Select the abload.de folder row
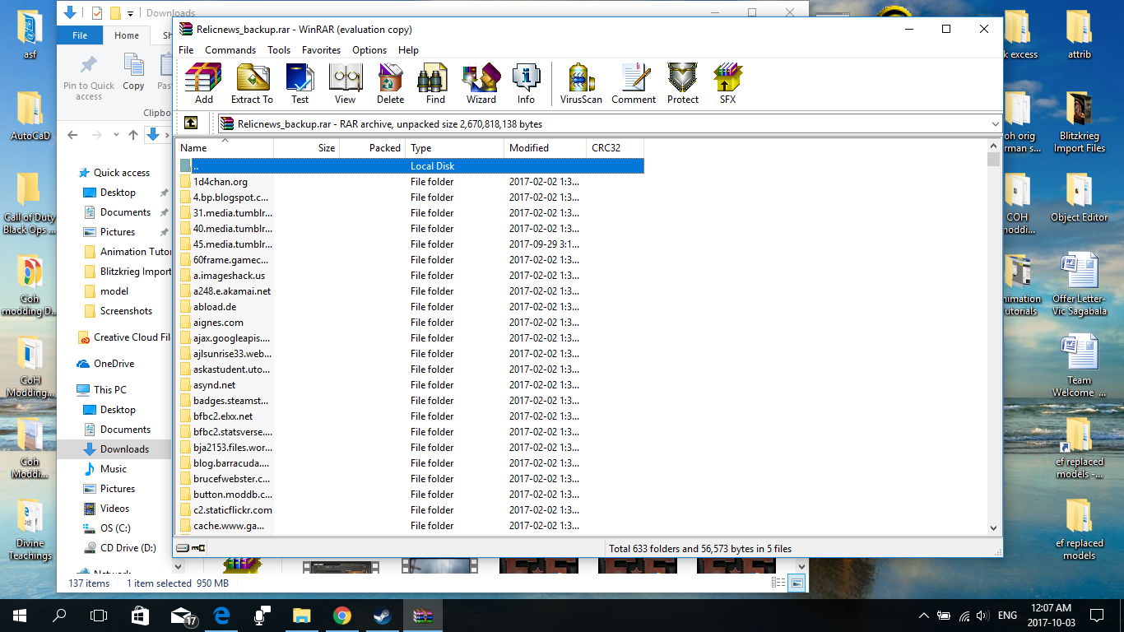 pos(410,307)
